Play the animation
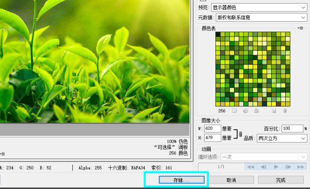The width and height of the screenshot is (310, 189). tap(276, 167)
